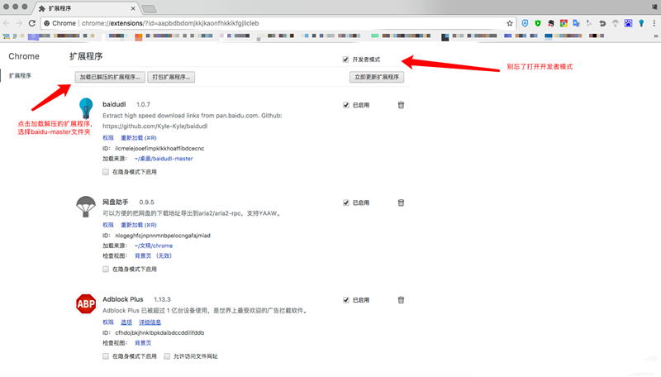Open the undo arrow extension icon
This screenshot has height=377, width=661.
pyautogui.click(x=602, y=23)
